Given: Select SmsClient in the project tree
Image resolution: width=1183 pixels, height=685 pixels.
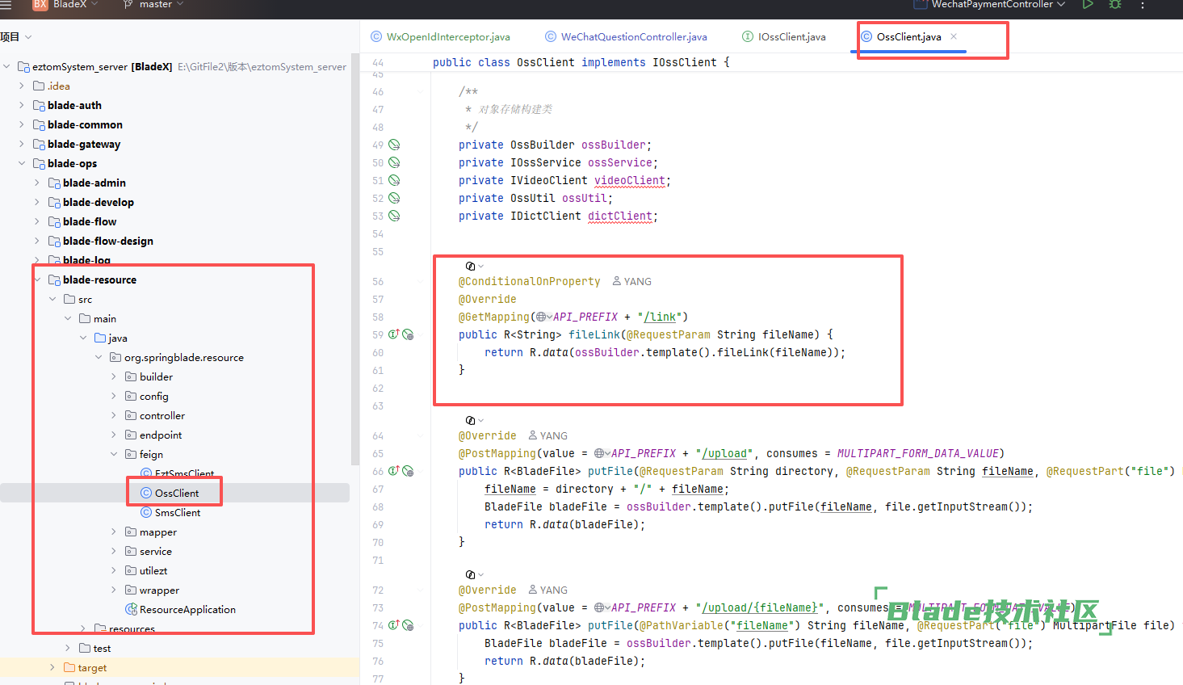Looking at the screenshot, I should [178, 512].
